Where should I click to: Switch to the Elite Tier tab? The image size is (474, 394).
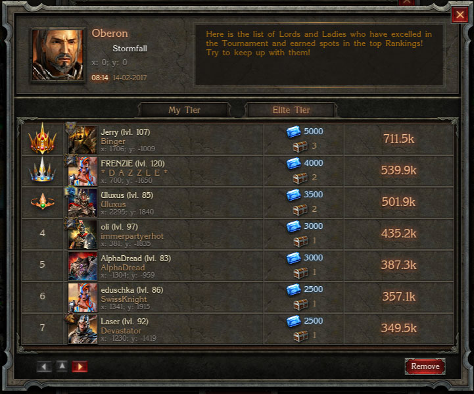pyautogui.click(x=291, y=110)
